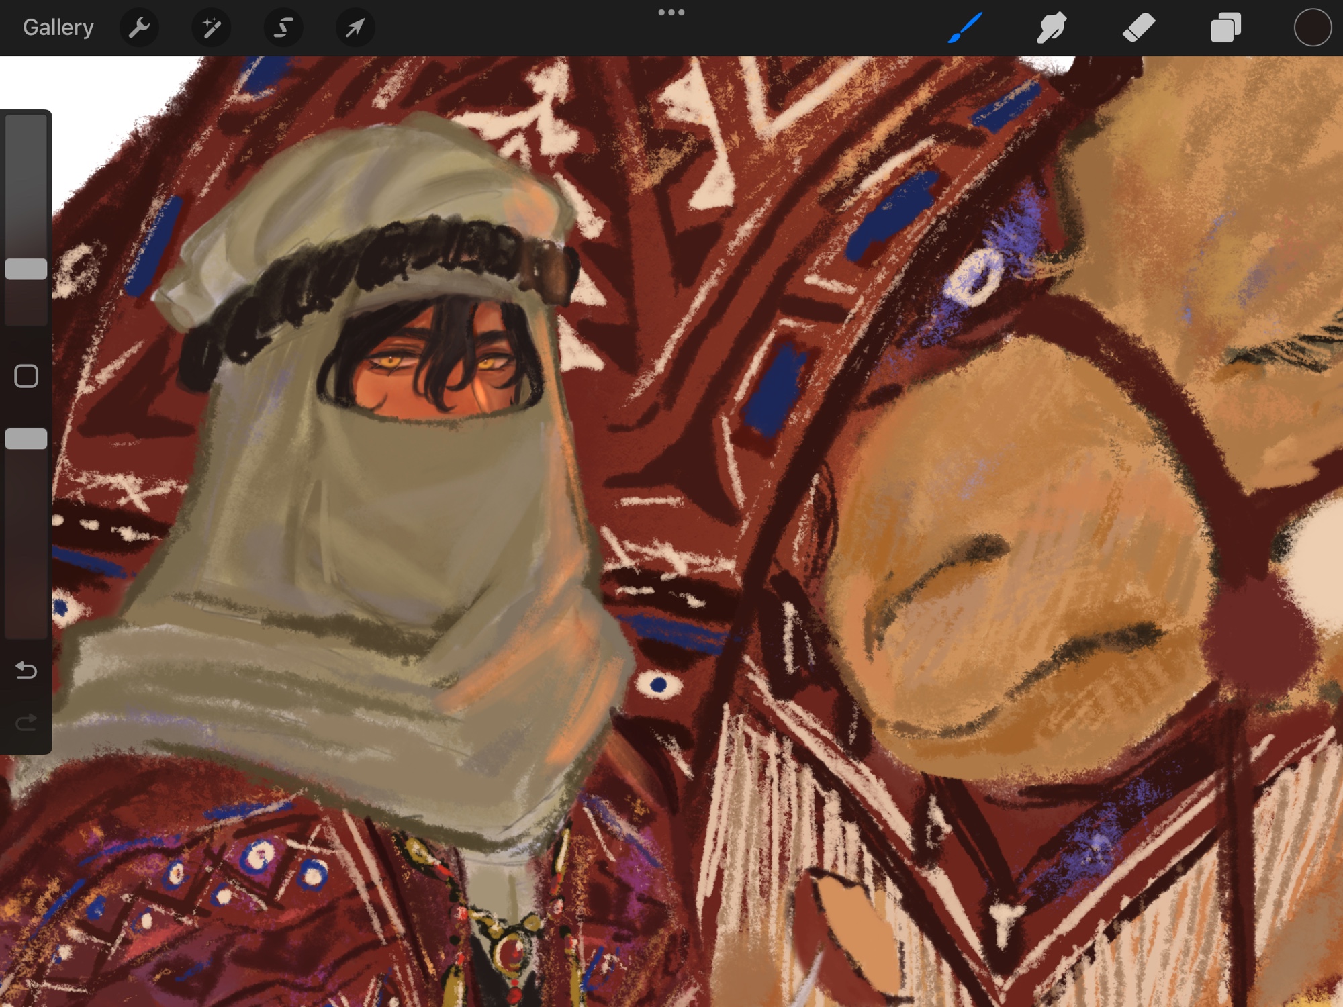Viewport: 1343px width, 1007px height.
Task: Click the brush size slider handle
Action: click(x=26, y=269)
